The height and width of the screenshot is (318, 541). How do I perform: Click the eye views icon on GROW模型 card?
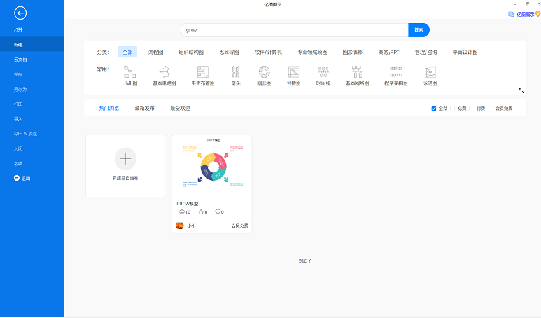(x=182, y=212)
